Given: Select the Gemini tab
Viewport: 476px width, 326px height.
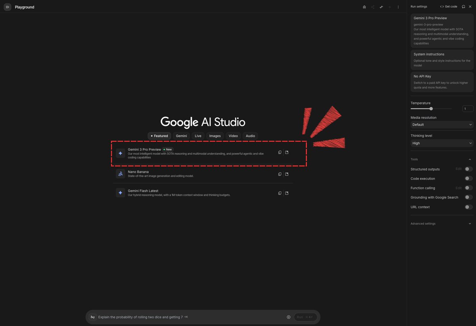Looking at the screenshot, I should pos(182,136).
